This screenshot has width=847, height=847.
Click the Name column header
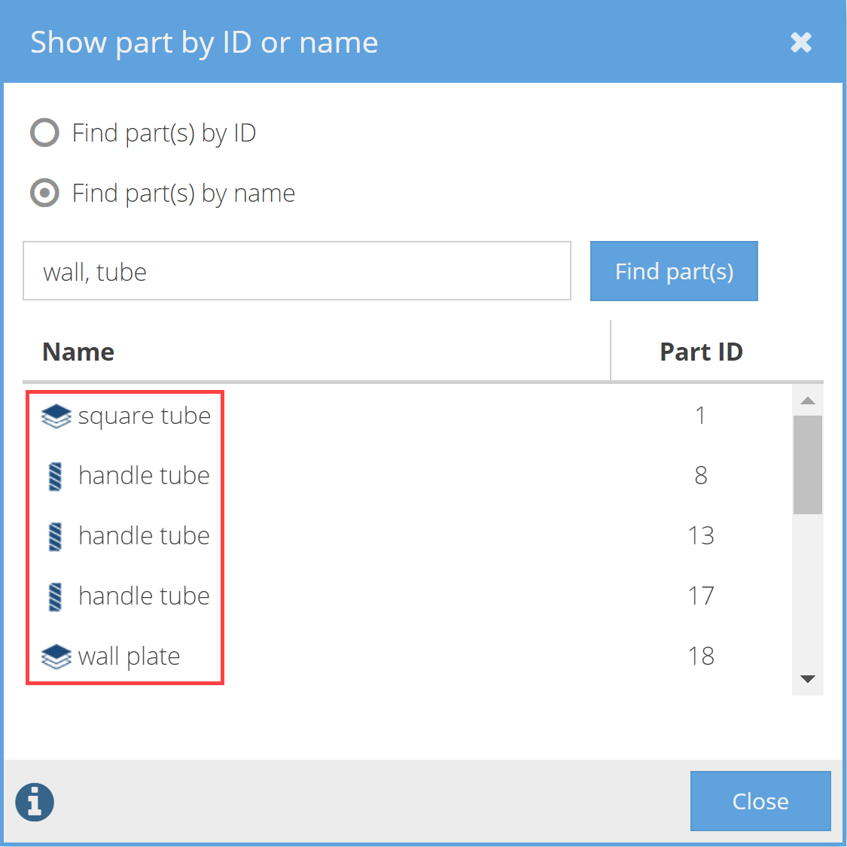point(78,352)
